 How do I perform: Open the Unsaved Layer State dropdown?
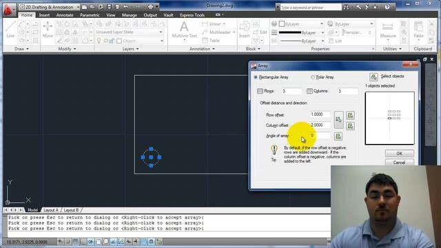130,32
